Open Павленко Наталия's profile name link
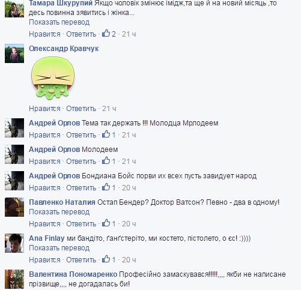The image size is (301, 290). (62, 202)
